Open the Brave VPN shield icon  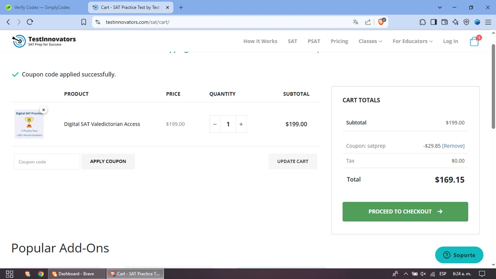coord(466,22)
